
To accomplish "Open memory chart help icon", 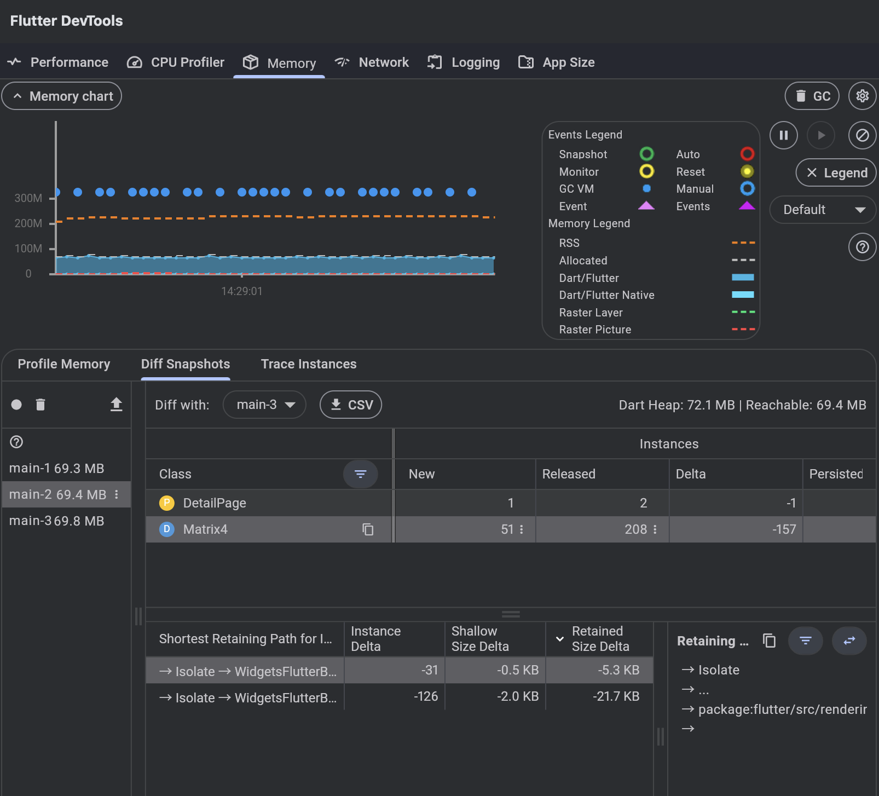I will (x=862, y=247).
